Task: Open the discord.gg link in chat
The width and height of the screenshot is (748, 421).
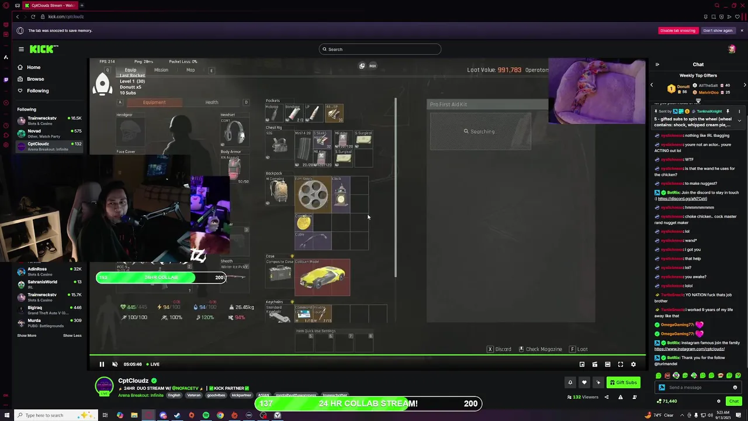Action: point(683,199)
